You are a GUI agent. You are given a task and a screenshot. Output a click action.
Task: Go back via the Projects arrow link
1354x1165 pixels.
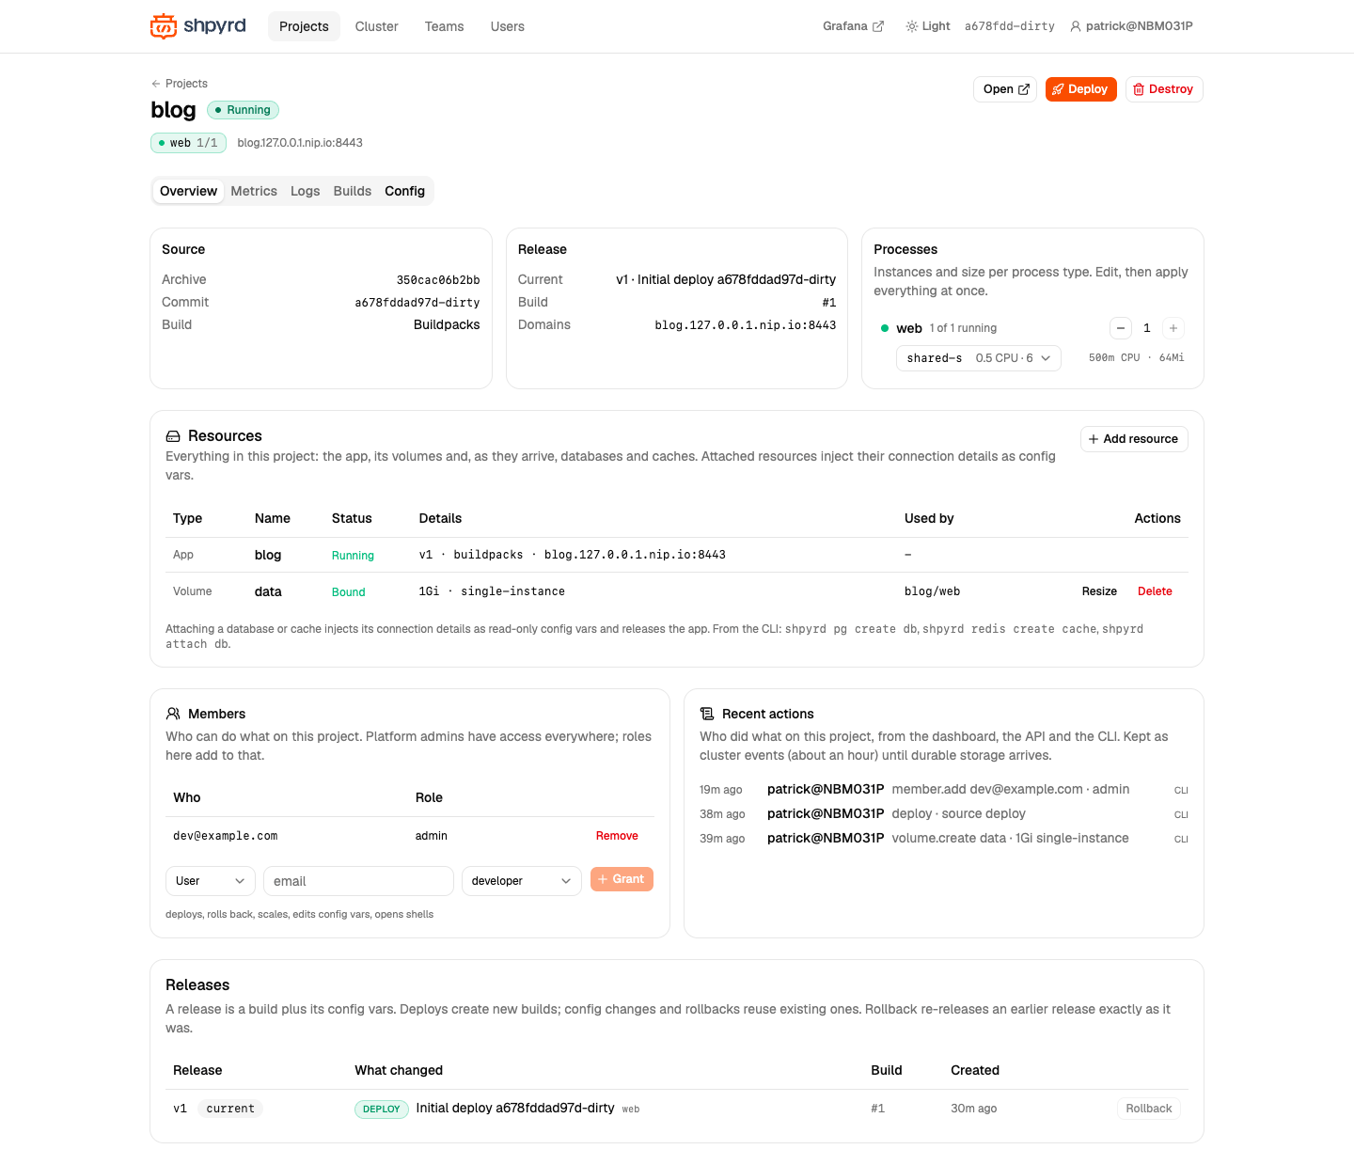(x=179, y=84)
